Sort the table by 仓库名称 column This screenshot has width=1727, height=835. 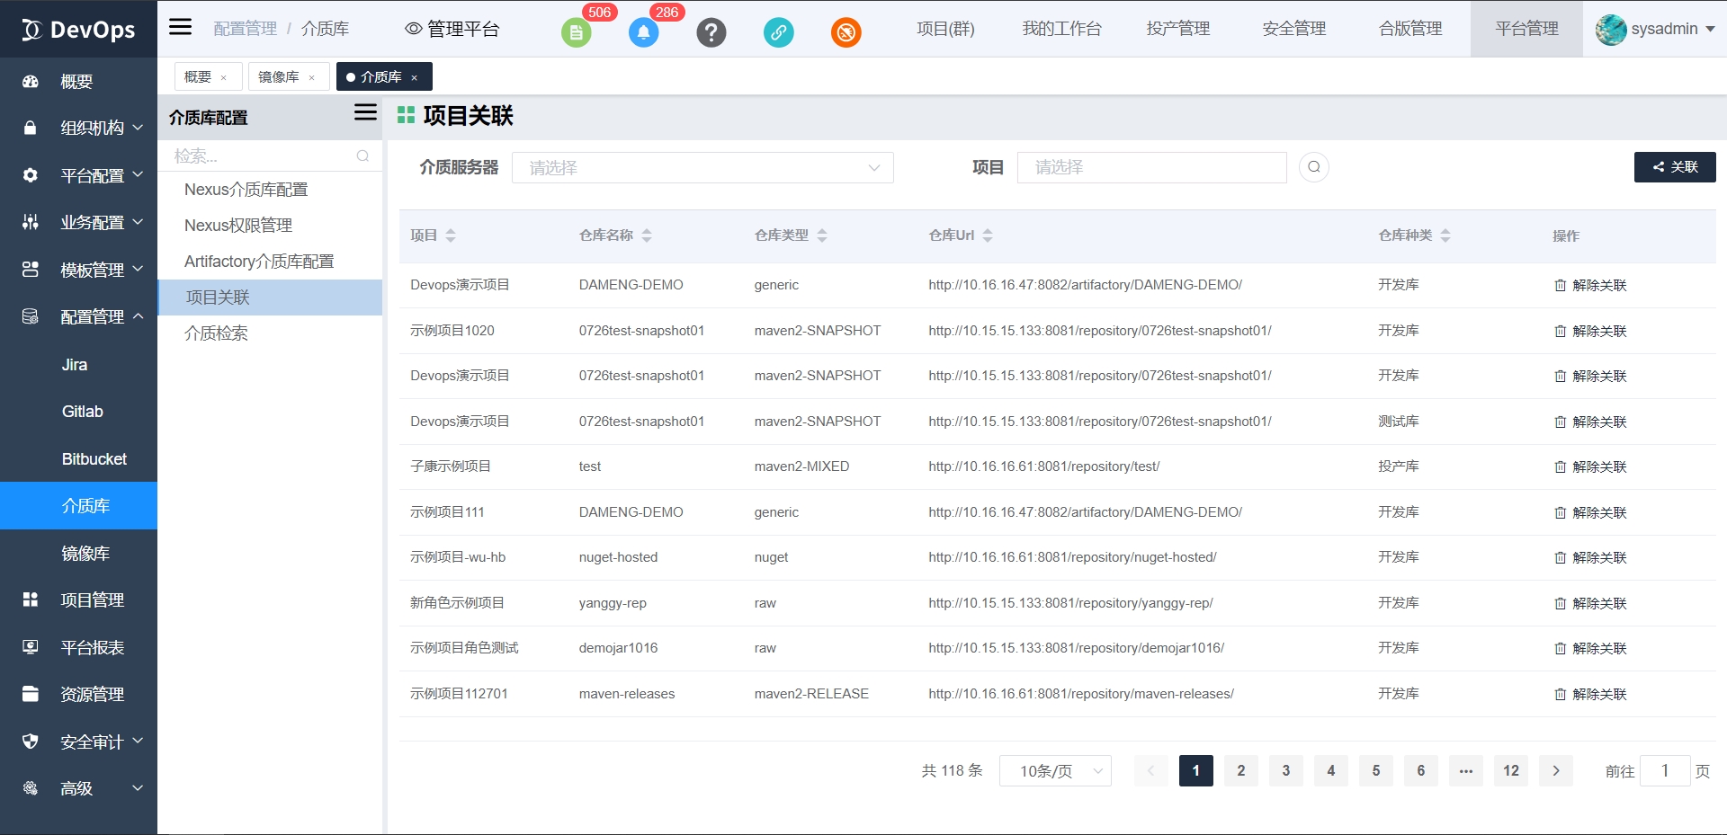pyautogui.click(x=647, y=235)
